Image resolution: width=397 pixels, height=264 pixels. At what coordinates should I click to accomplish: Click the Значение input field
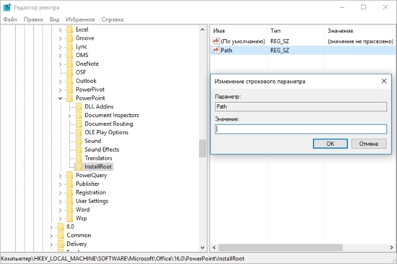tap(301, 129)
